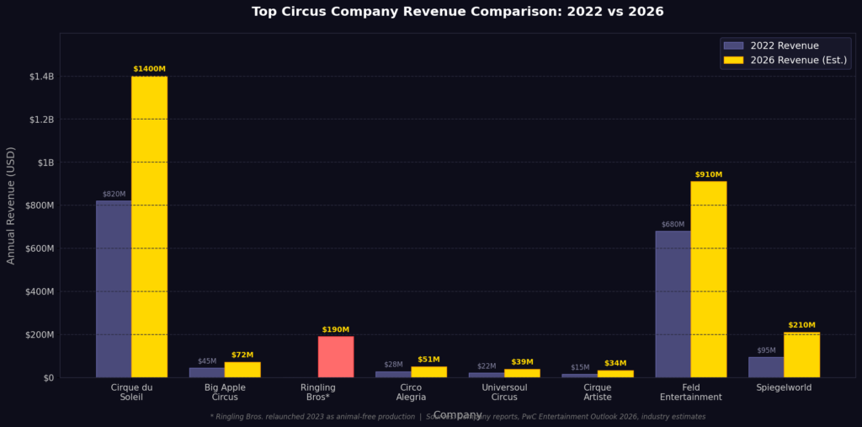Viewport: 862px width, 427px height.
Task: Click the '$72M' data label
Action: 242,355
